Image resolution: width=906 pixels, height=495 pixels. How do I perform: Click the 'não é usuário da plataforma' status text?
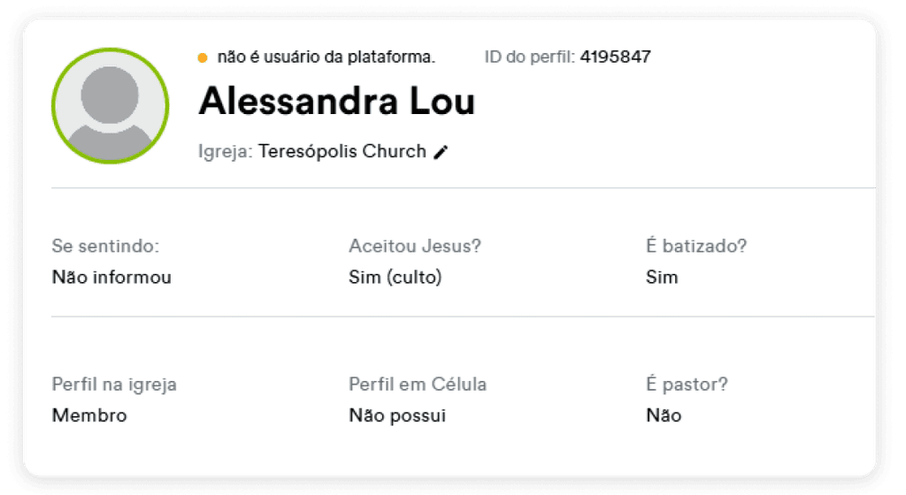pos(326,57)
